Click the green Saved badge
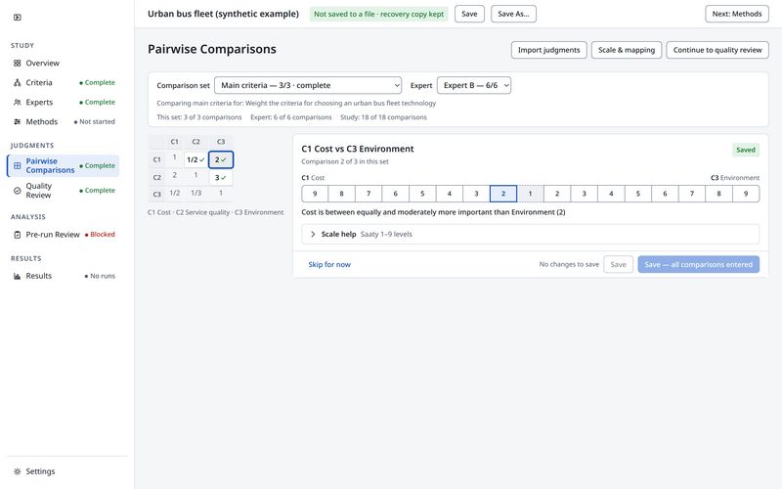The height and width of the screenshot is (489, 782). [746, 150]
